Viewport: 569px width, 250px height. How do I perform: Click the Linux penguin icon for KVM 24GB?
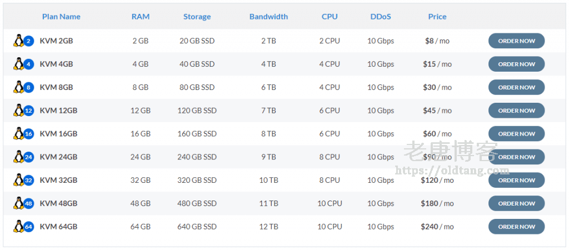click(19, 157)
